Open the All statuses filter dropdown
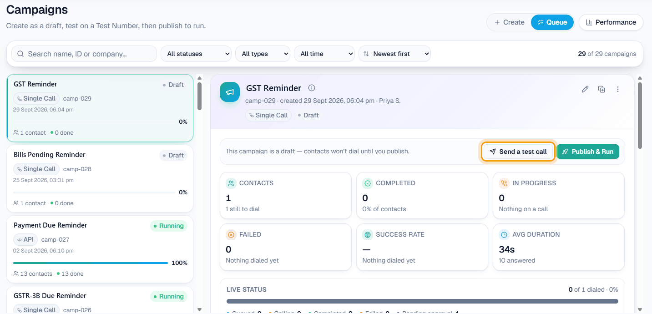The image size is (652, 314). pyautogui.click(x=196, y=54)
